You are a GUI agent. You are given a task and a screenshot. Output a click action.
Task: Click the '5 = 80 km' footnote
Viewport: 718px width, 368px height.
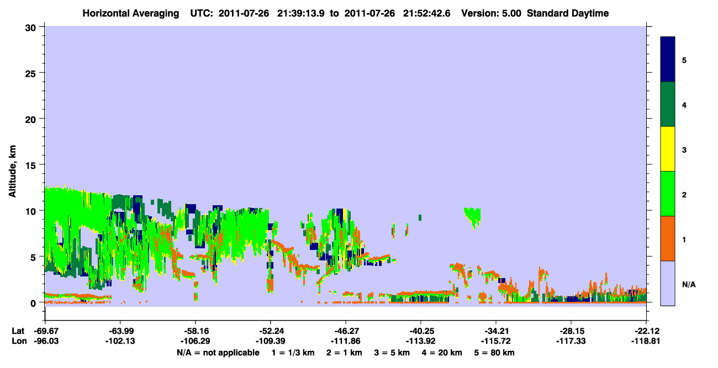click(x=495, y=353)
